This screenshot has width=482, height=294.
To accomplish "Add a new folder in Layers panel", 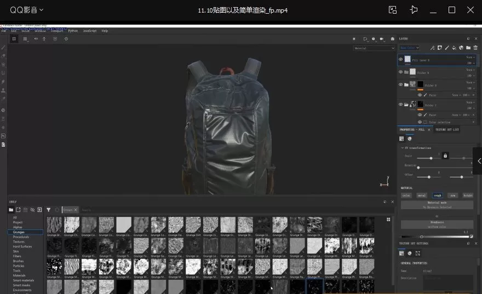I will pyautogui.click(x=468, y=48).
